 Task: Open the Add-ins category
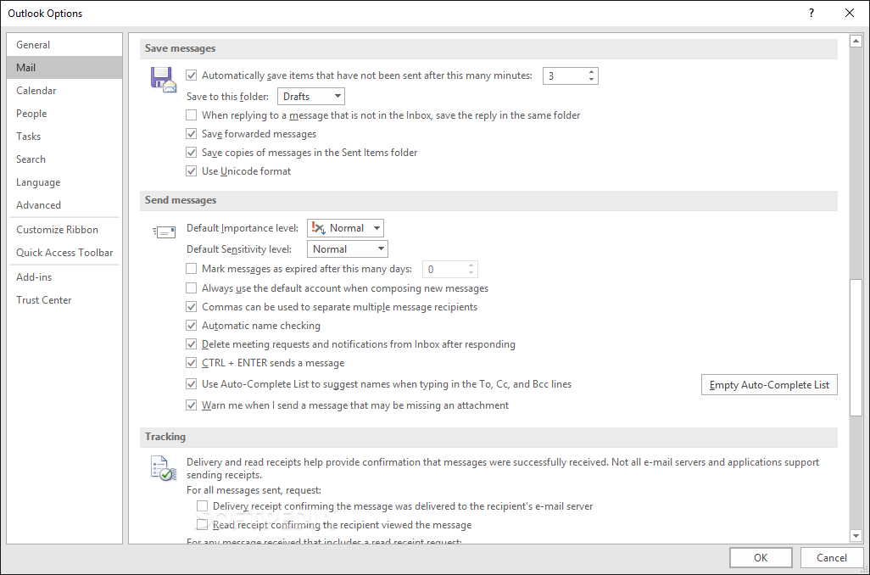point(64,277)
